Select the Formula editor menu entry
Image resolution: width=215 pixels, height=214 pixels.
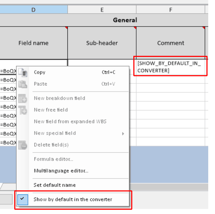click(x=53, y=159)
